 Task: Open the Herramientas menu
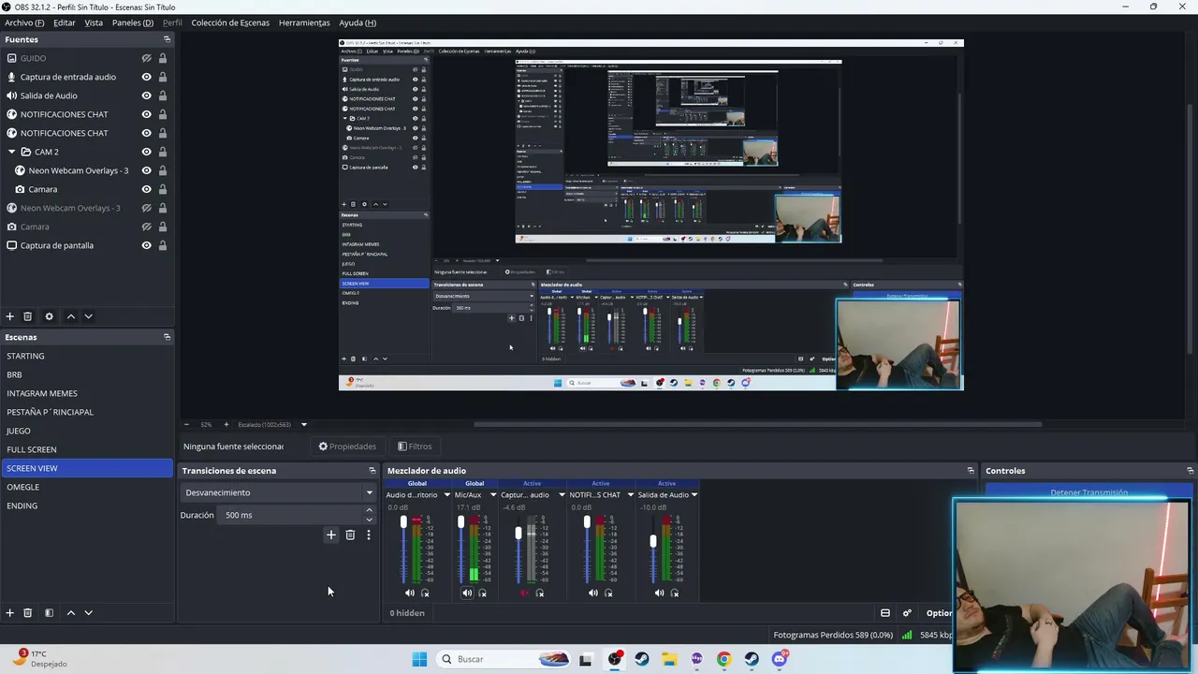tap(304, 22)
